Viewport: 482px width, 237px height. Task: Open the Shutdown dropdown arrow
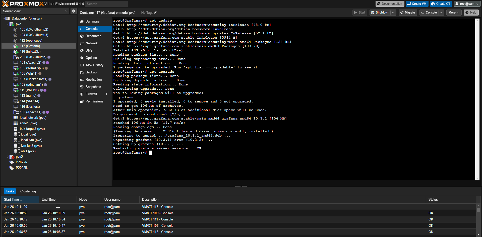tap(393, 13)
